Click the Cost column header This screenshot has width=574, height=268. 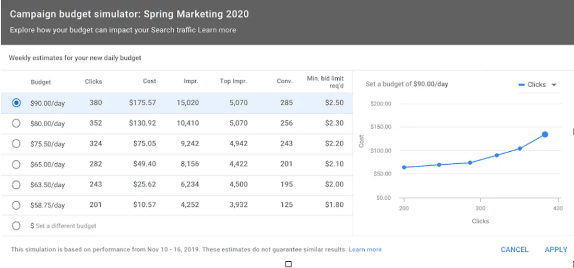(x=149, y=81)
